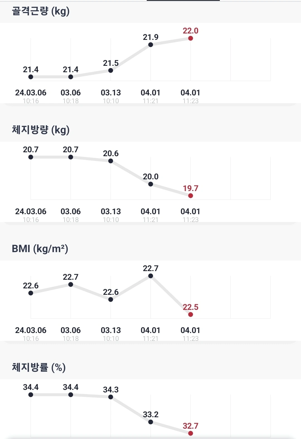
Task: Tap the 20.6 body fat mass point
Action: pyautogui.click(x=111, y=161)
